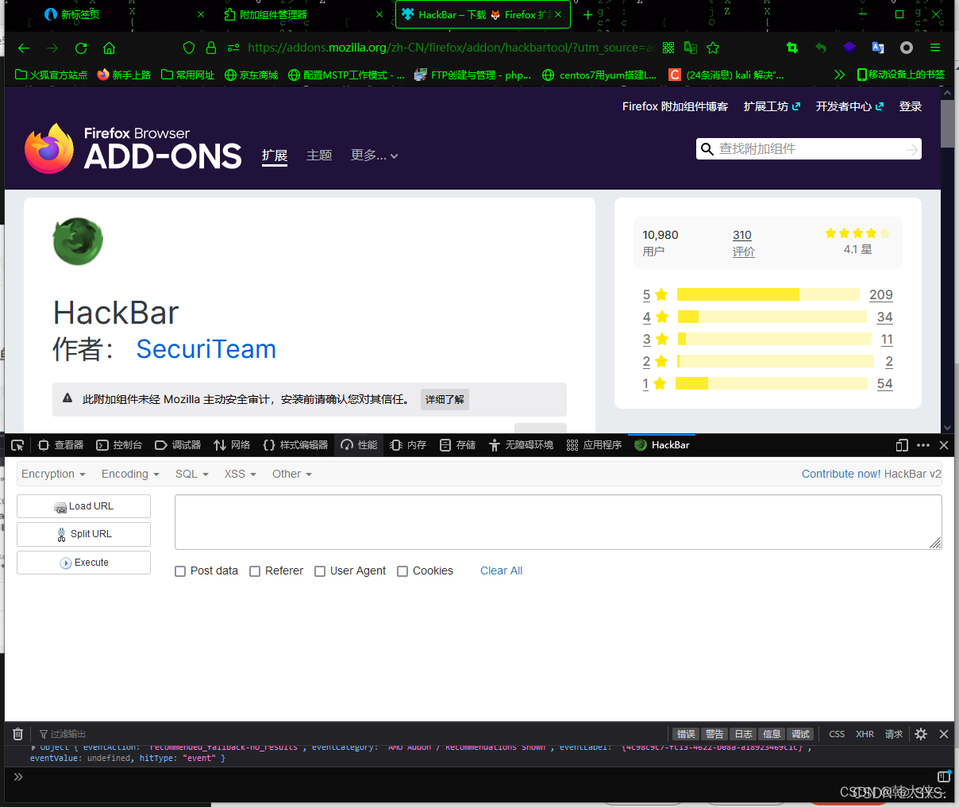Viewport: 959px width, 807px height.
Task: Open the 存储 devtools tab
Action: (x=457, y=445)
